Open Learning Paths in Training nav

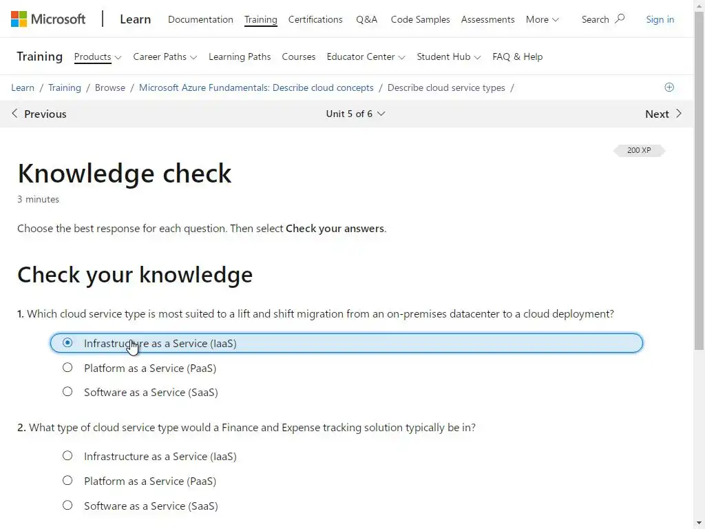point(240,56)
